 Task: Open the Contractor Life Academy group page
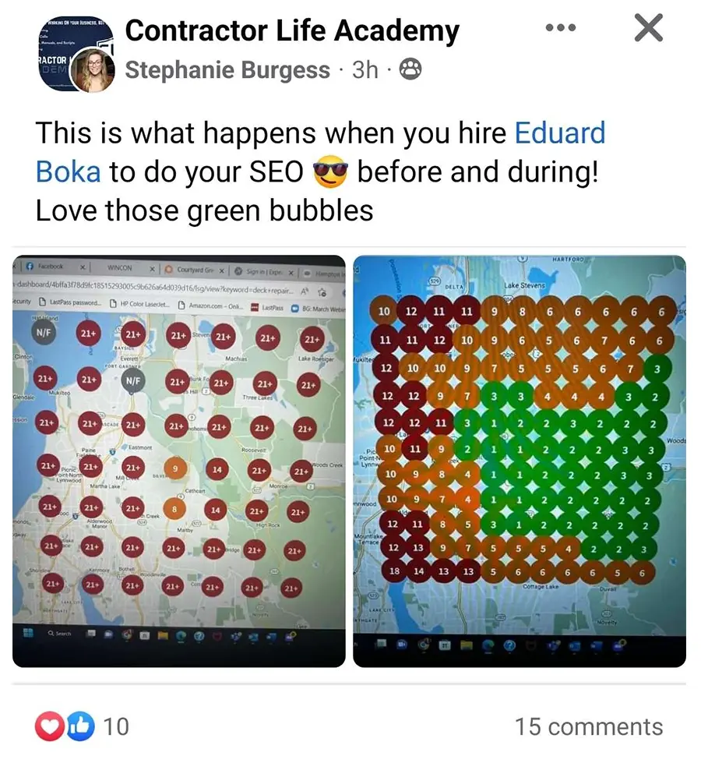pos(292,30)
